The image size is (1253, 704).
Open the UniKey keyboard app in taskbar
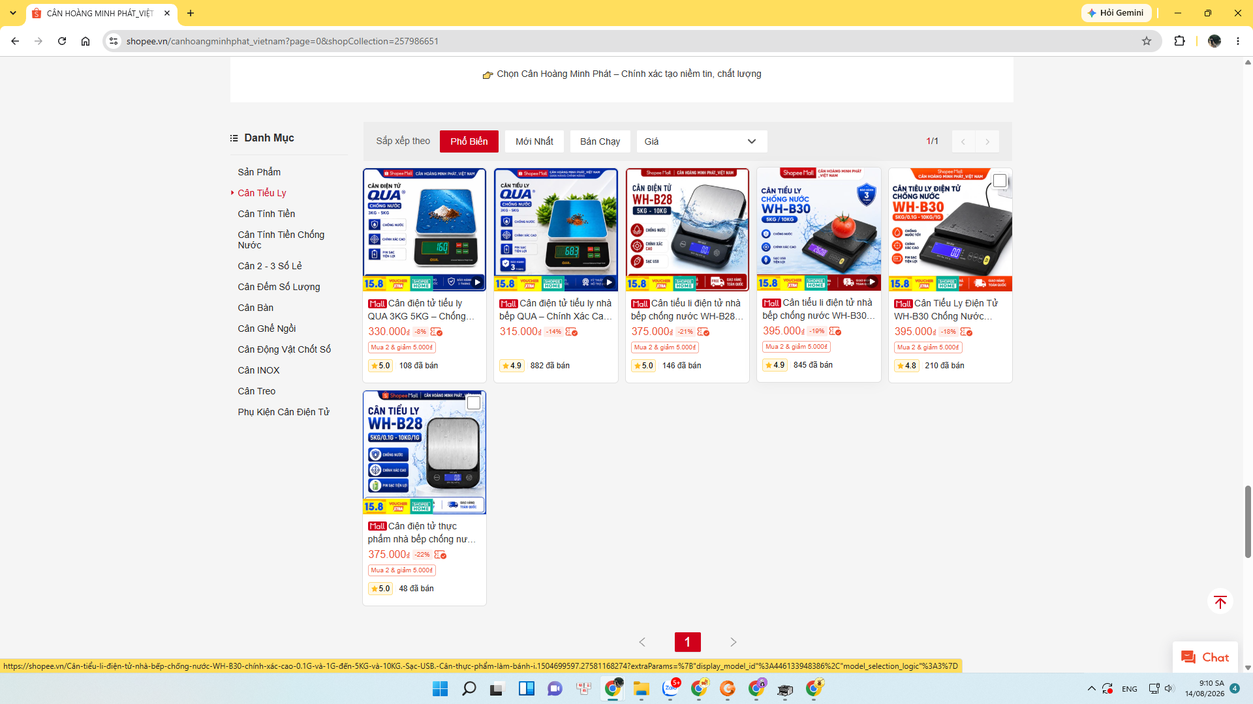click(584, 688)
